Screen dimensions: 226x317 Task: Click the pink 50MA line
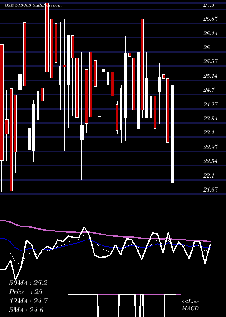pyautogui.click(x=105, y=235)
